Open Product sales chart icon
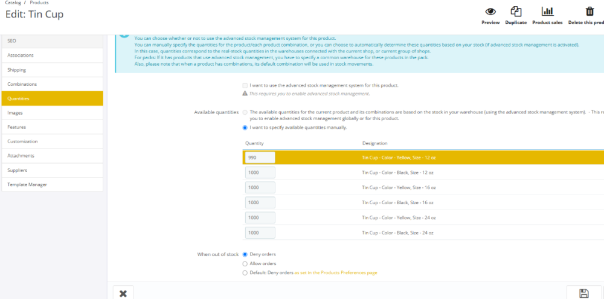 coord(547,11)
